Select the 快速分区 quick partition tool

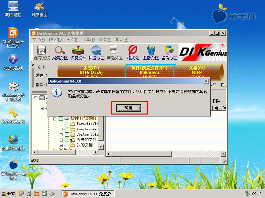click(x=96, y=53)
